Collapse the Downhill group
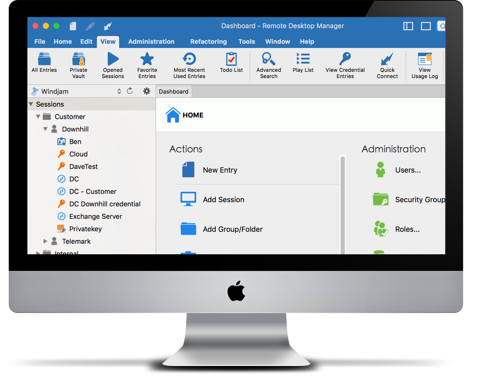 pyautogui.click(x=46, y=129)
